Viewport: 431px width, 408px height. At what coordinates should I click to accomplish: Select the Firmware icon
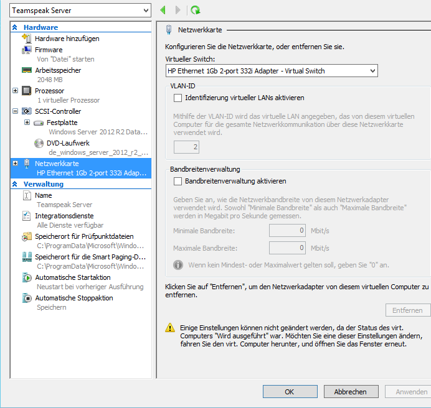27,50
